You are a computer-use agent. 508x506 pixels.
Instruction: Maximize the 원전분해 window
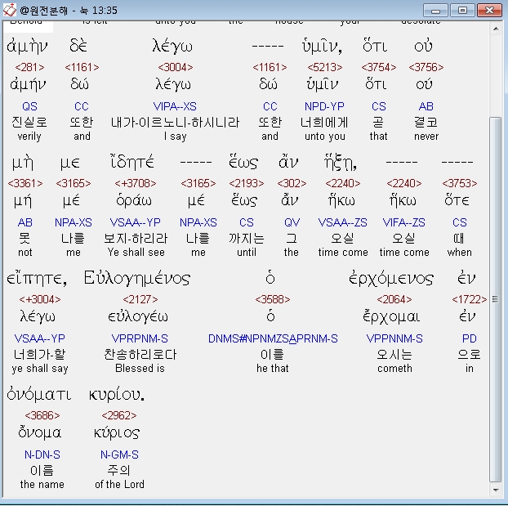tap(462, 11)
